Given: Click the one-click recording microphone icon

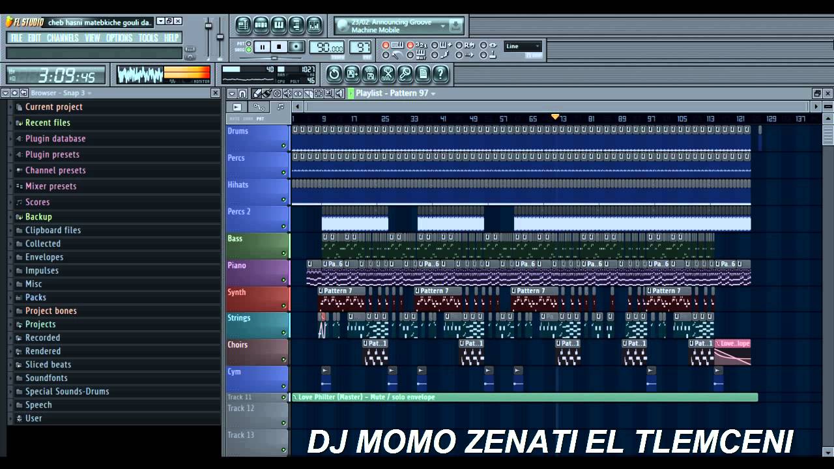Looking at the screenshot, I should tap(405, 74).
